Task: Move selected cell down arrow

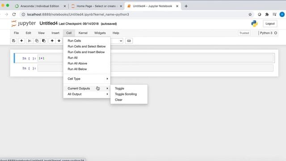Action: [59, 41]
